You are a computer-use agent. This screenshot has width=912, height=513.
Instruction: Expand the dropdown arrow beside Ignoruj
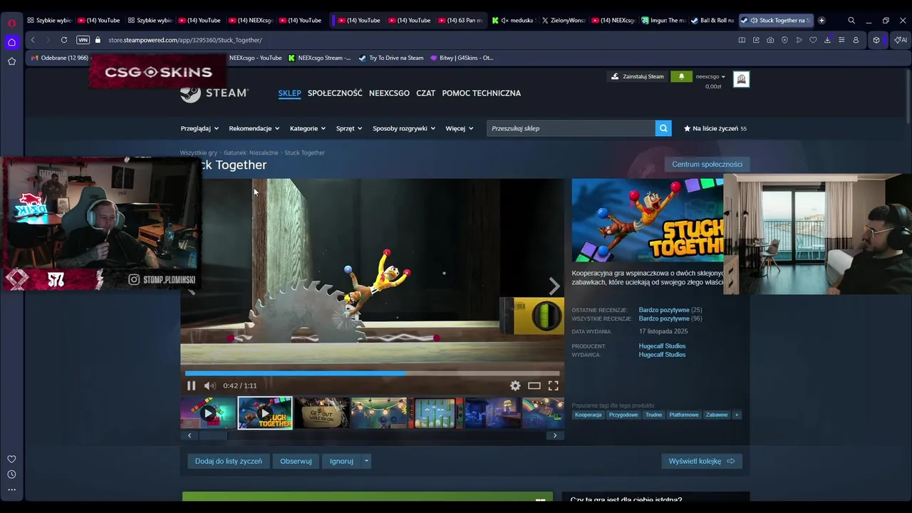point(366,461)
